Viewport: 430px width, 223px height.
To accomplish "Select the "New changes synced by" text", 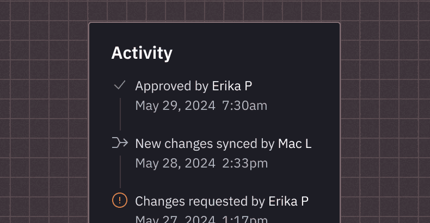I will (205, 144).
